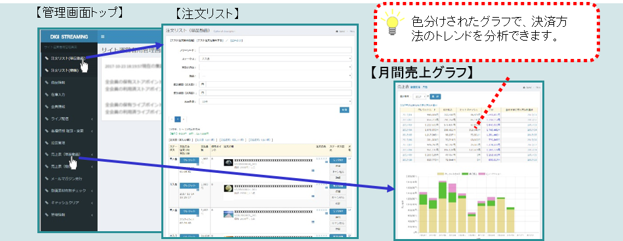623x241 pixels.
Task: Click the キーワード text input field
Action: (275, 50)
